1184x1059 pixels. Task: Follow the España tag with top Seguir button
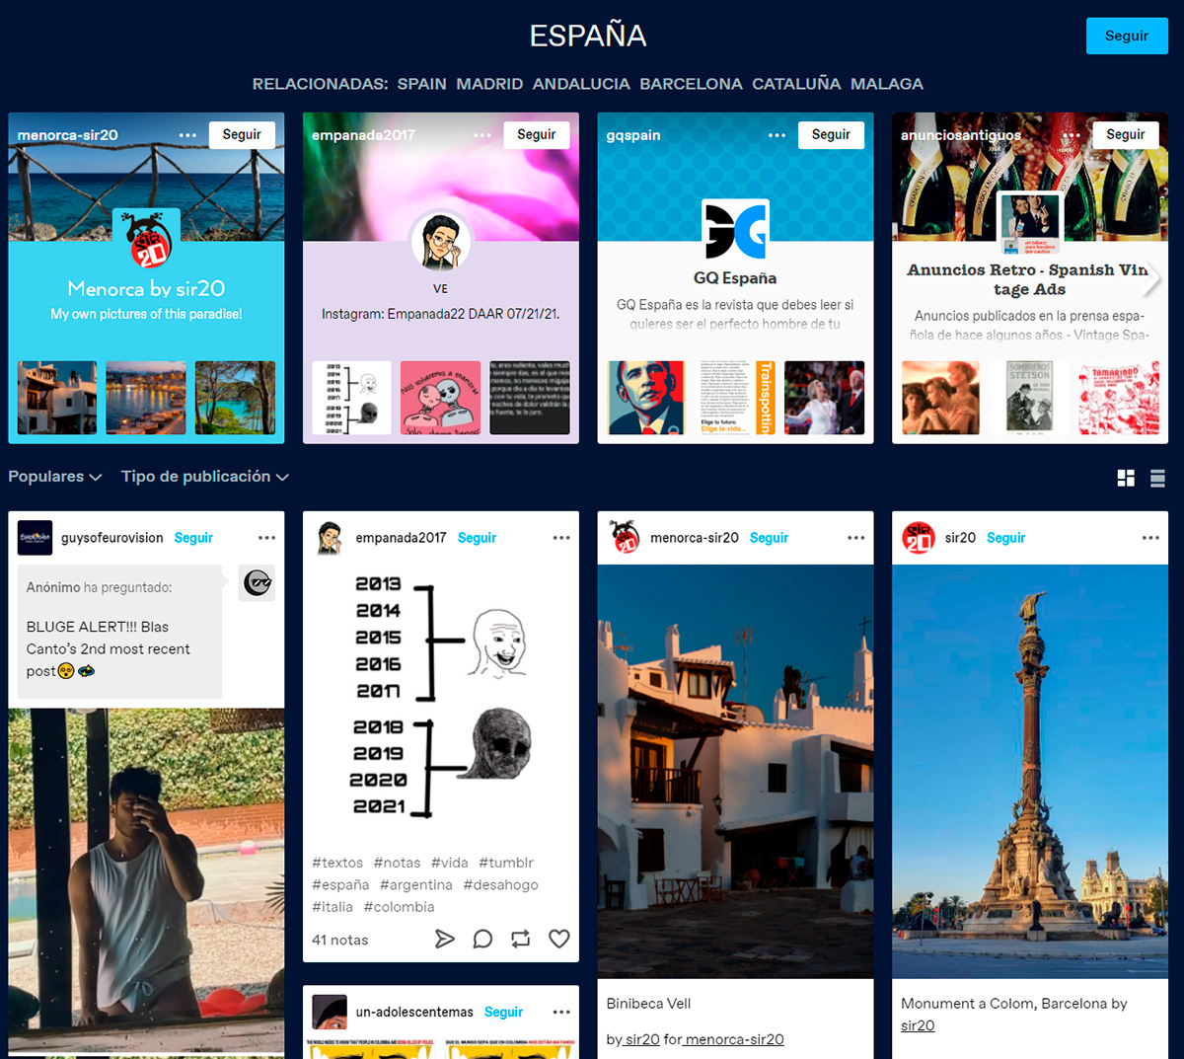click(1126, 36)
